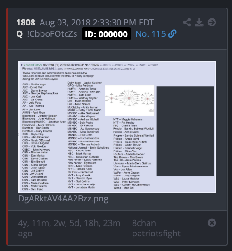The height and width of the screenshot is (251, 232).
Task: Click the DgARktAV4AA2Bzz.png filename
Action: pos(63,199)
